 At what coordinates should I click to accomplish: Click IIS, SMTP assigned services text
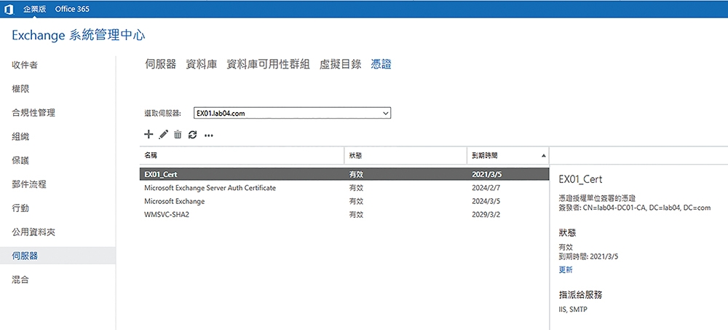click(x=574, y=309)
